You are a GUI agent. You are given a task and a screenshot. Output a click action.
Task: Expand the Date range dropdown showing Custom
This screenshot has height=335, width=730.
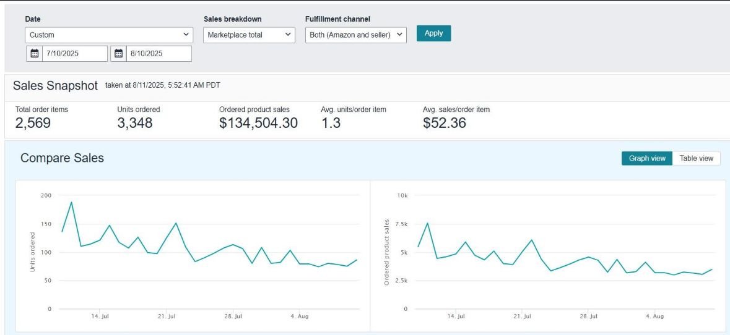tap(109, 35)
